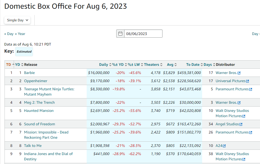Click sort arrows beside To Date header

(202, 65)
